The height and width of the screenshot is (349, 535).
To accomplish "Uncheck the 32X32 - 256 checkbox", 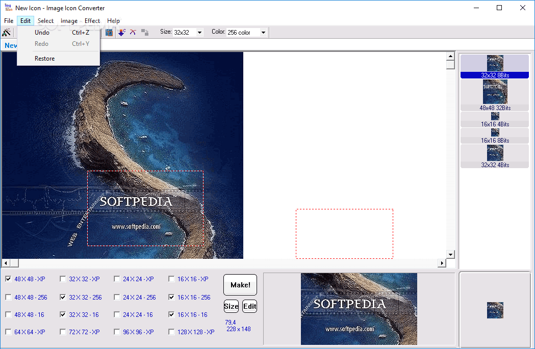I will pyautogui.click(x=63, y=297).
